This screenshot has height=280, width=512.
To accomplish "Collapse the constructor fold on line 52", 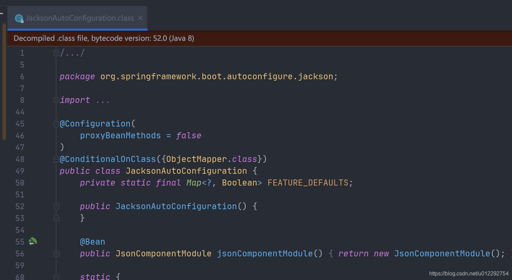I will click(56, 206).
